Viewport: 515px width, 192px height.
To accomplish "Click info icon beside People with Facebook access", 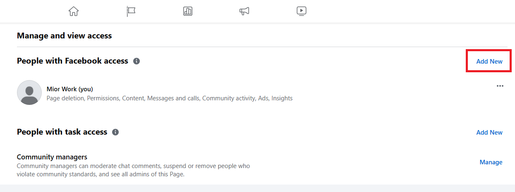I will [x=137, y=61].
